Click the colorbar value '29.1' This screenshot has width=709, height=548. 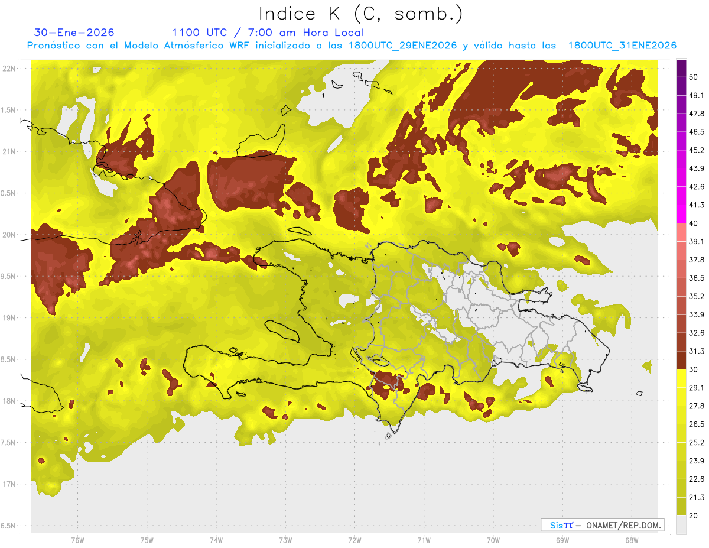point(696,388)
